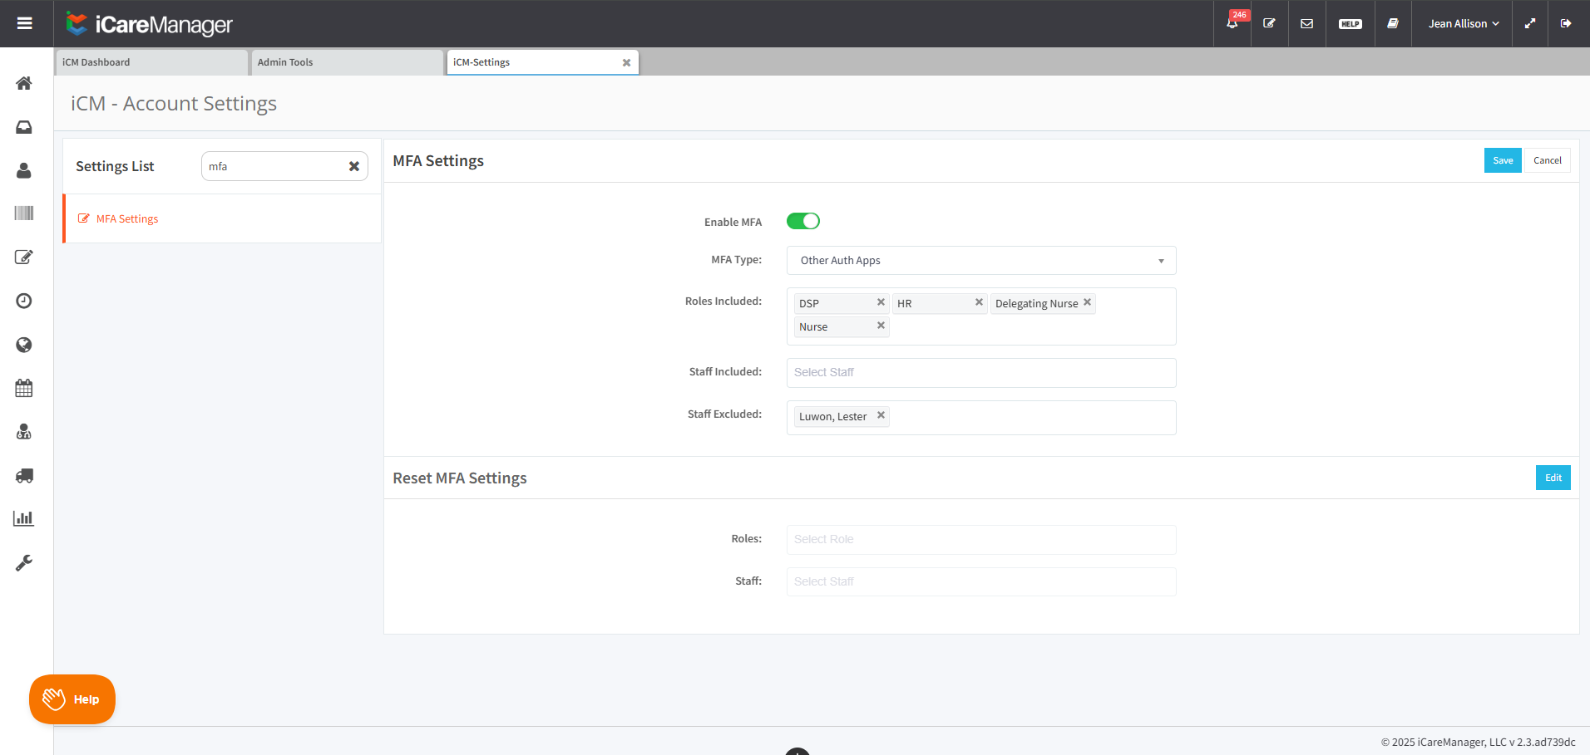The height and width of the screenshot is (755, 1590).
Task: Open the mail envelope icon
Action: [1307, 23]
